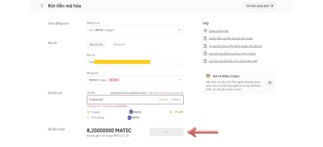Click the Gửi và Nhận Crypto arrow button
Screen dimensions: 323x147
269,83
